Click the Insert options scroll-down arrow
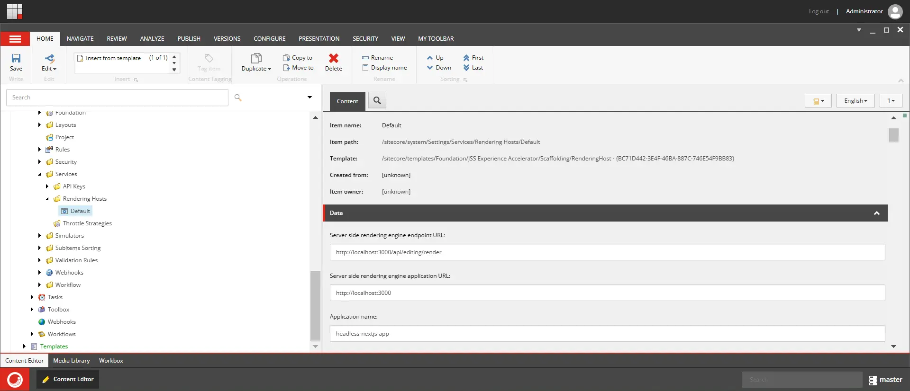This screenshot has height=391, width=910. pyautogui.click(x=174, y=63)
